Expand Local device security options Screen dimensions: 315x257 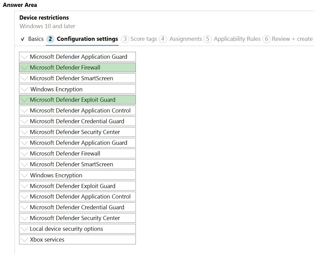[x=77, y=229]
